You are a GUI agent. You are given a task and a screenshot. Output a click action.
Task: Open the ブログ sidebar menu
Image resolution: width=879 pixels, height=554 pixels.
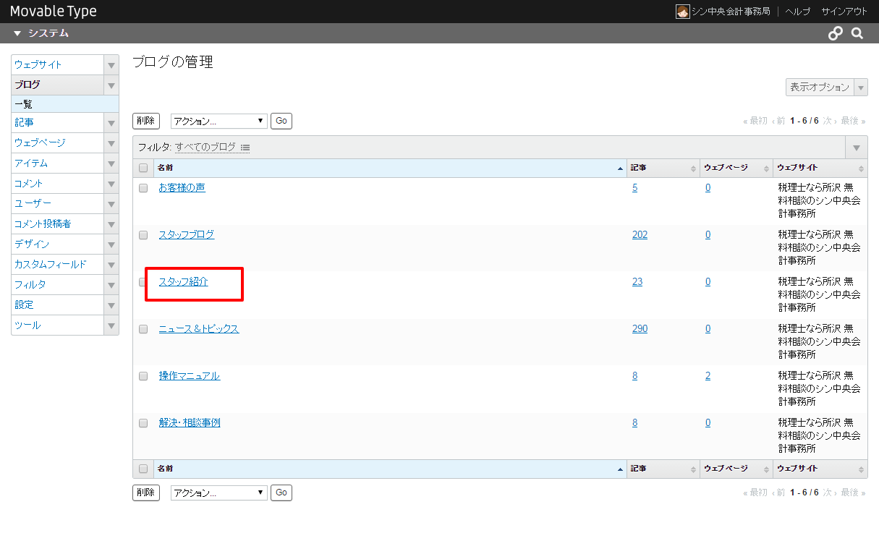tap(58, 85)
